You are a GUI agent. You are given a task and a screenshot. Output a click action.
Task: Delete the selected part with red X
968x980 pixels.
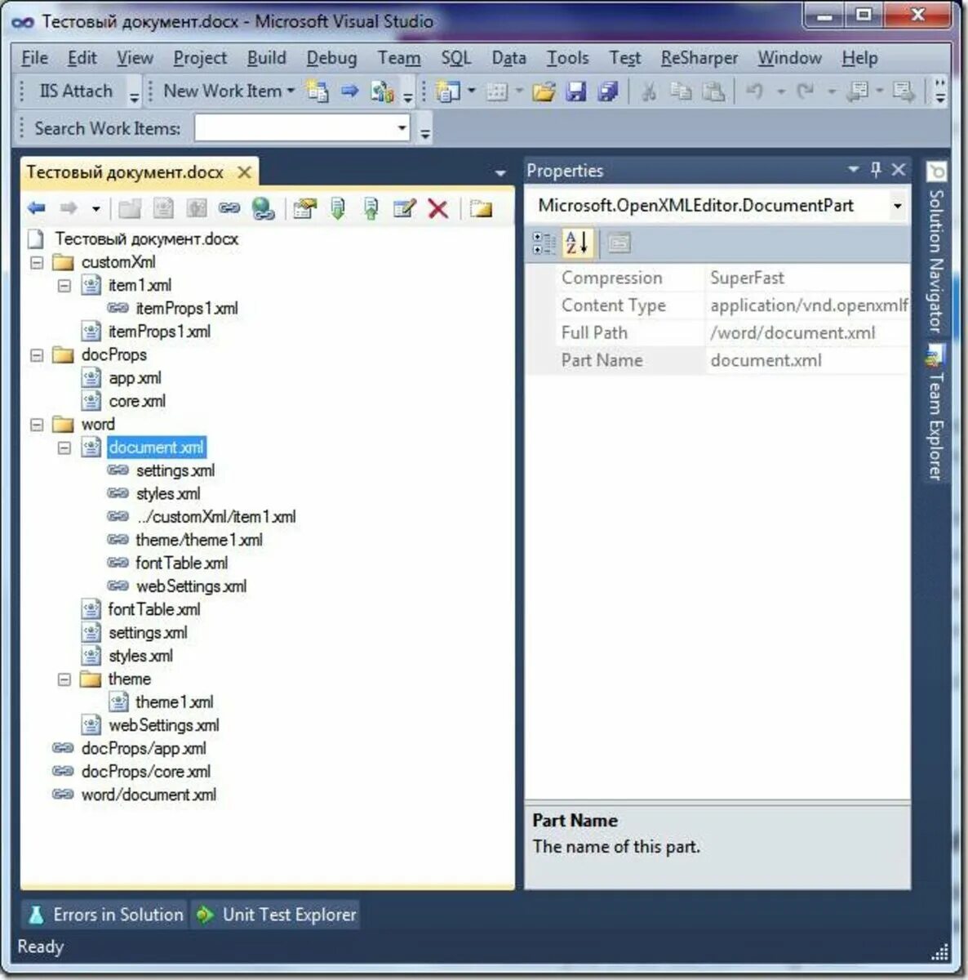click(438, 209)
